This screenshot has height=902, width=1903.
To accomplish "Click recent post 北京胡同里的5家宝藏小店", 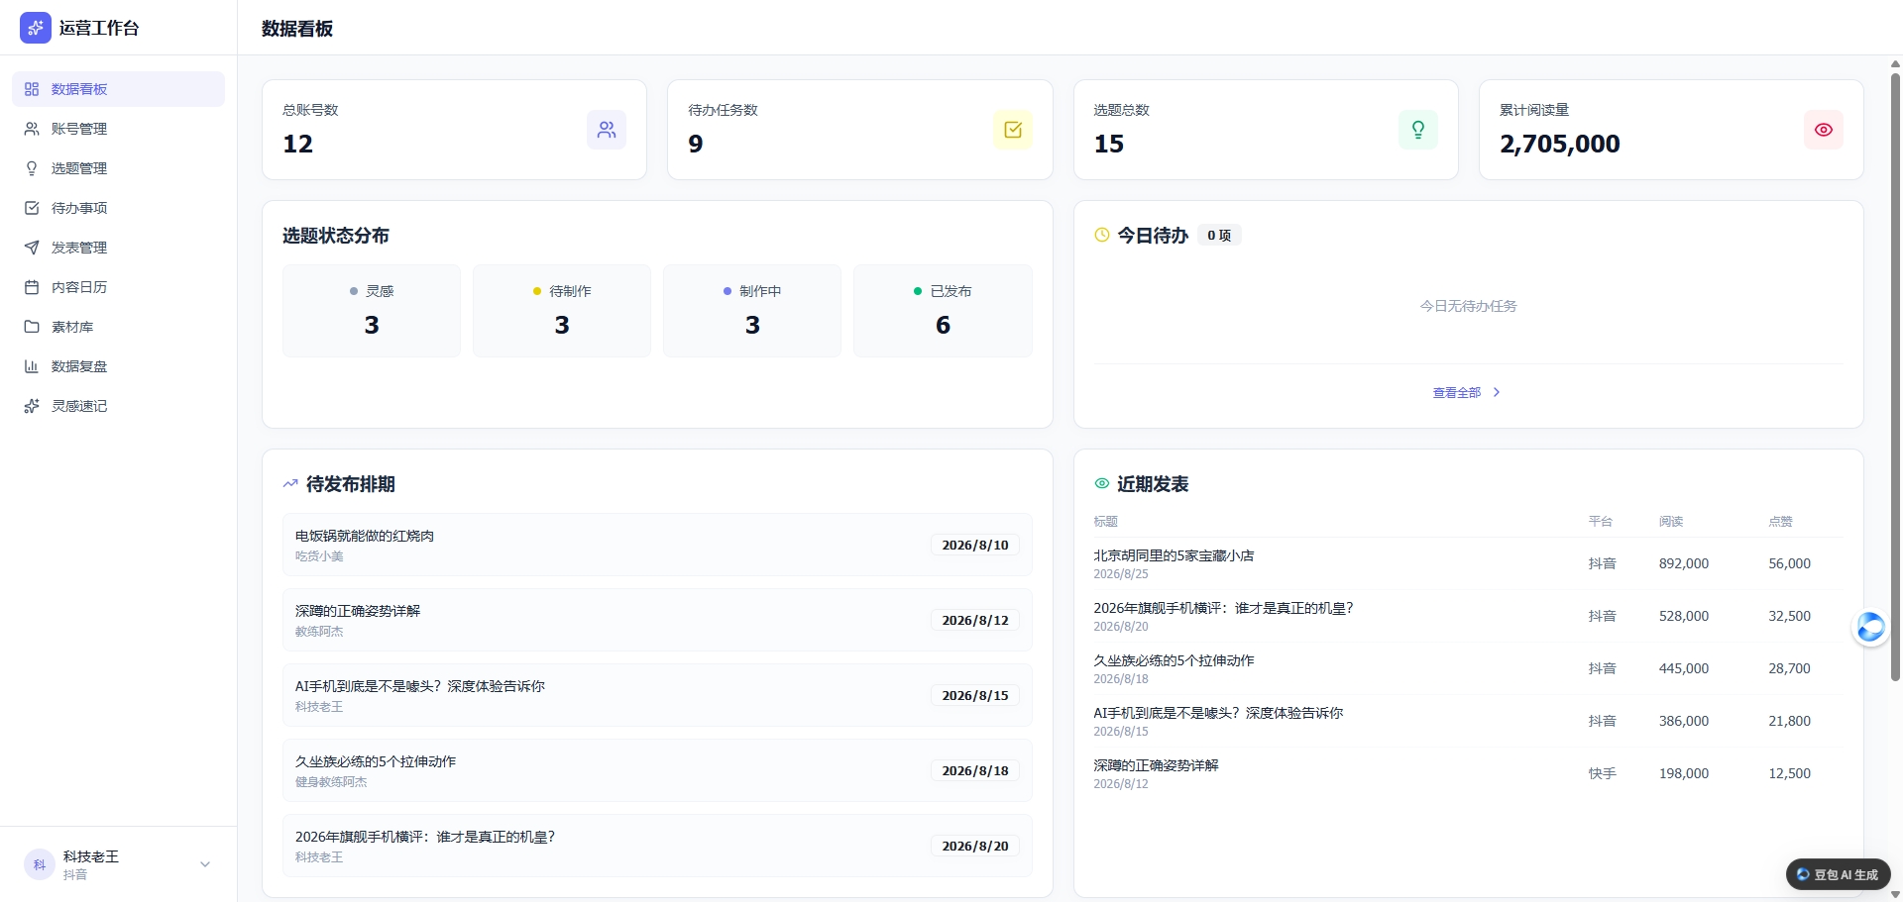I will pyautogui.click(x=1174, y=555).
